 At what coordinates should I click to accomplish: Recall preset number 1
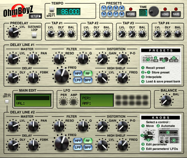click(x=104, y=8)
